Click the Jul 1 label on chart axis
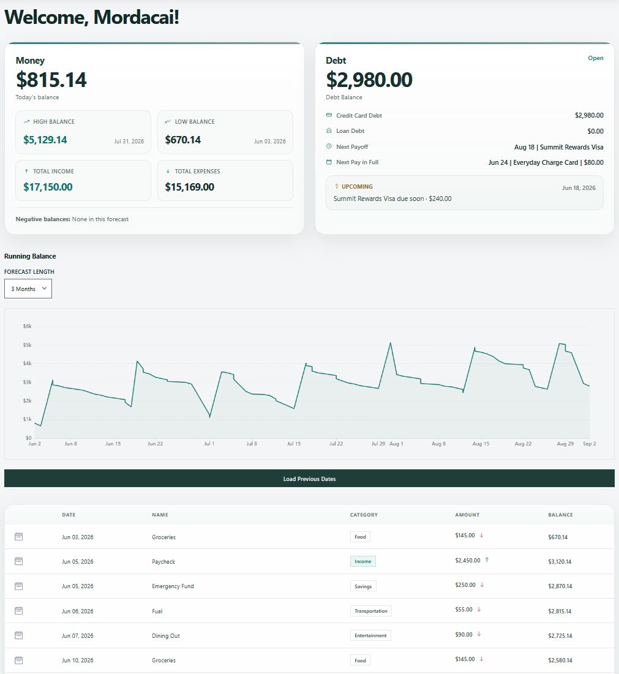 tap(209, 444)
